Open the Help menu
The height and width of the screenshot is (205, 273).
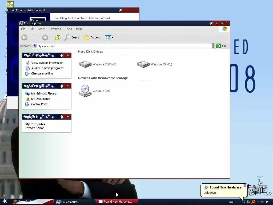79,29
